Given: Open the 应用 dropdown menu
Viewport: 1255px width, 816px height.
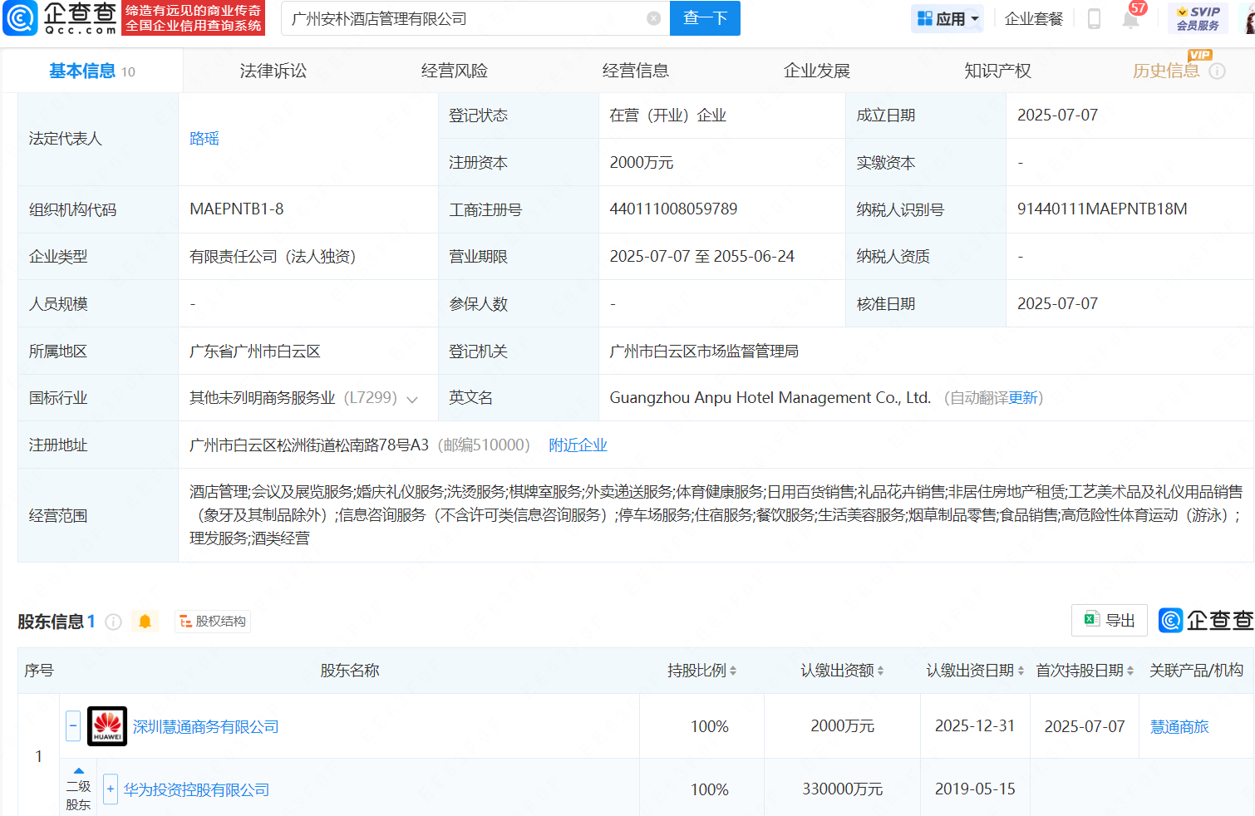Looking at the screenshot, I should point(947,18).
